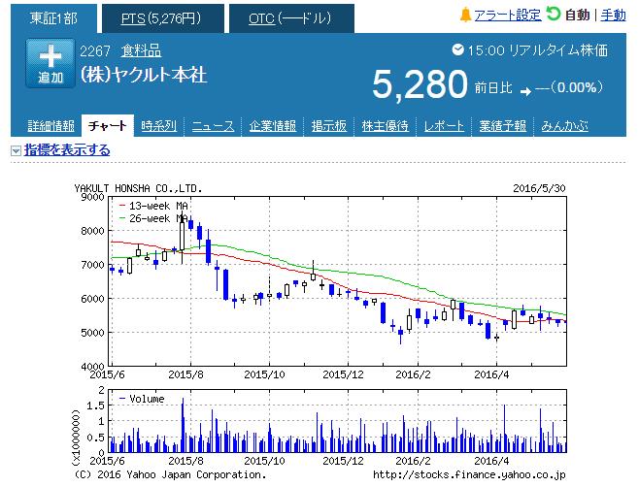Viewport: 639px width, 487px height.
Task: Click the YAKULT HONSHA CO.,LTD. chart title
Action: coord(138,188)
